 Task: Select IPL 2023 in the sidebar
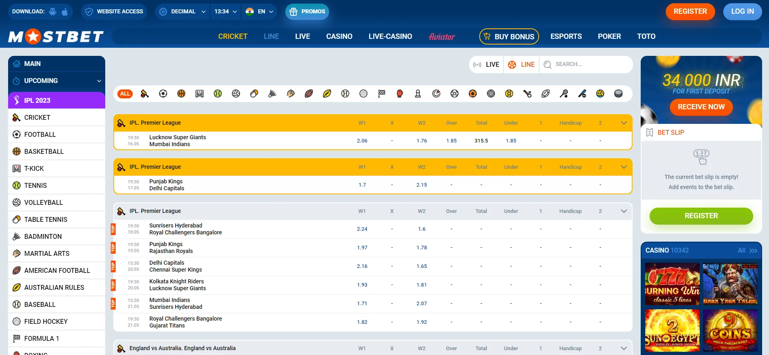57,100
